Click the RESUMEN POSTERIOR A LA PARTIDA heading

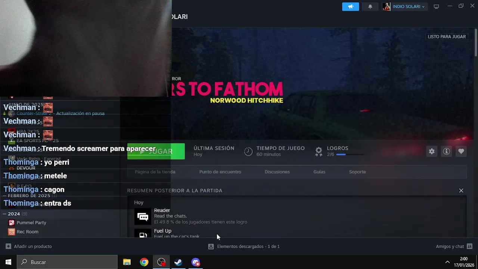(175, 191)
